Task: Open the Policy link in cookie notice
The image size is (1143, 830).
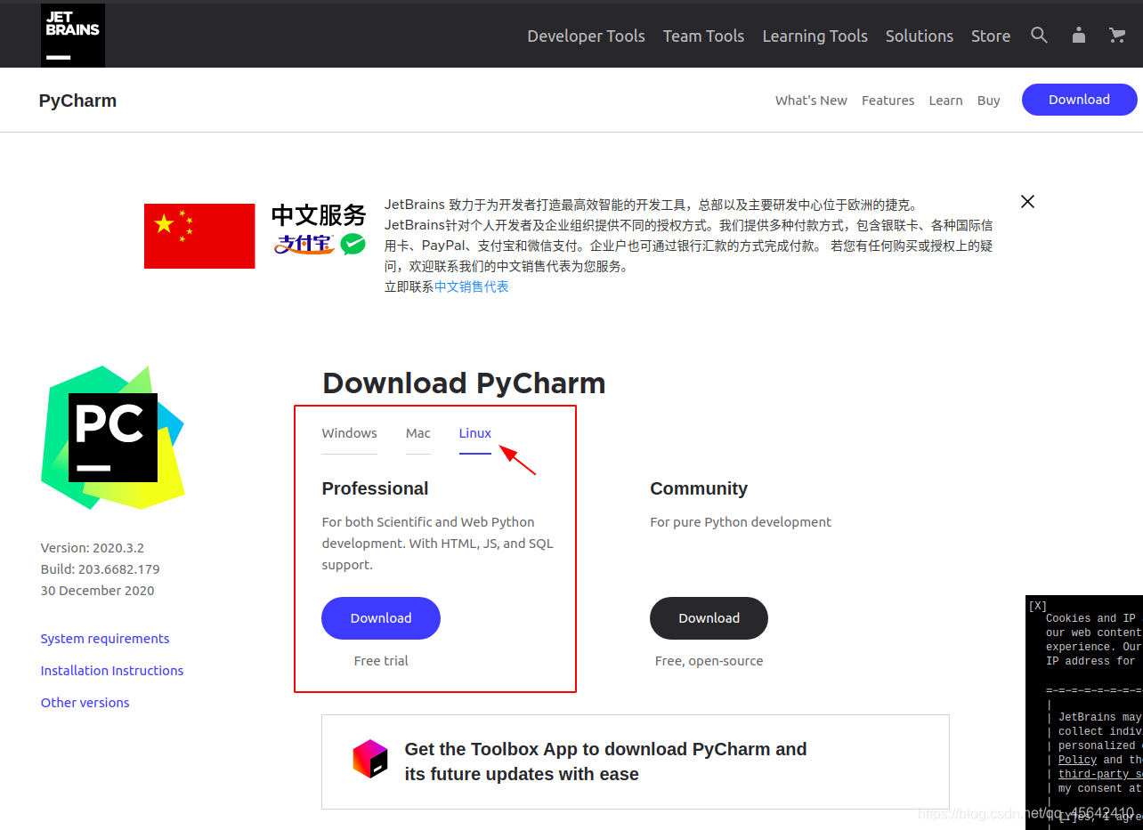Action: pyautogui.click(x=1077, y=760)
